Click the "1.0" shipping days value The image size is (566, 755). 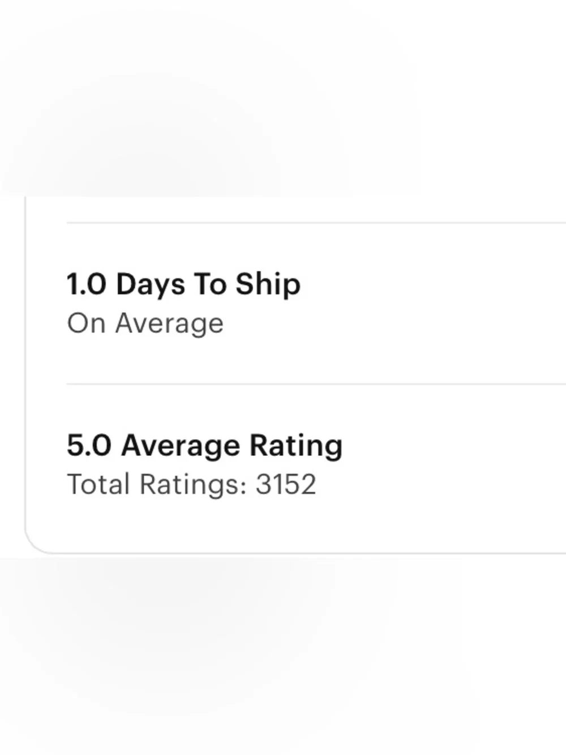click(x=87, y=284)
